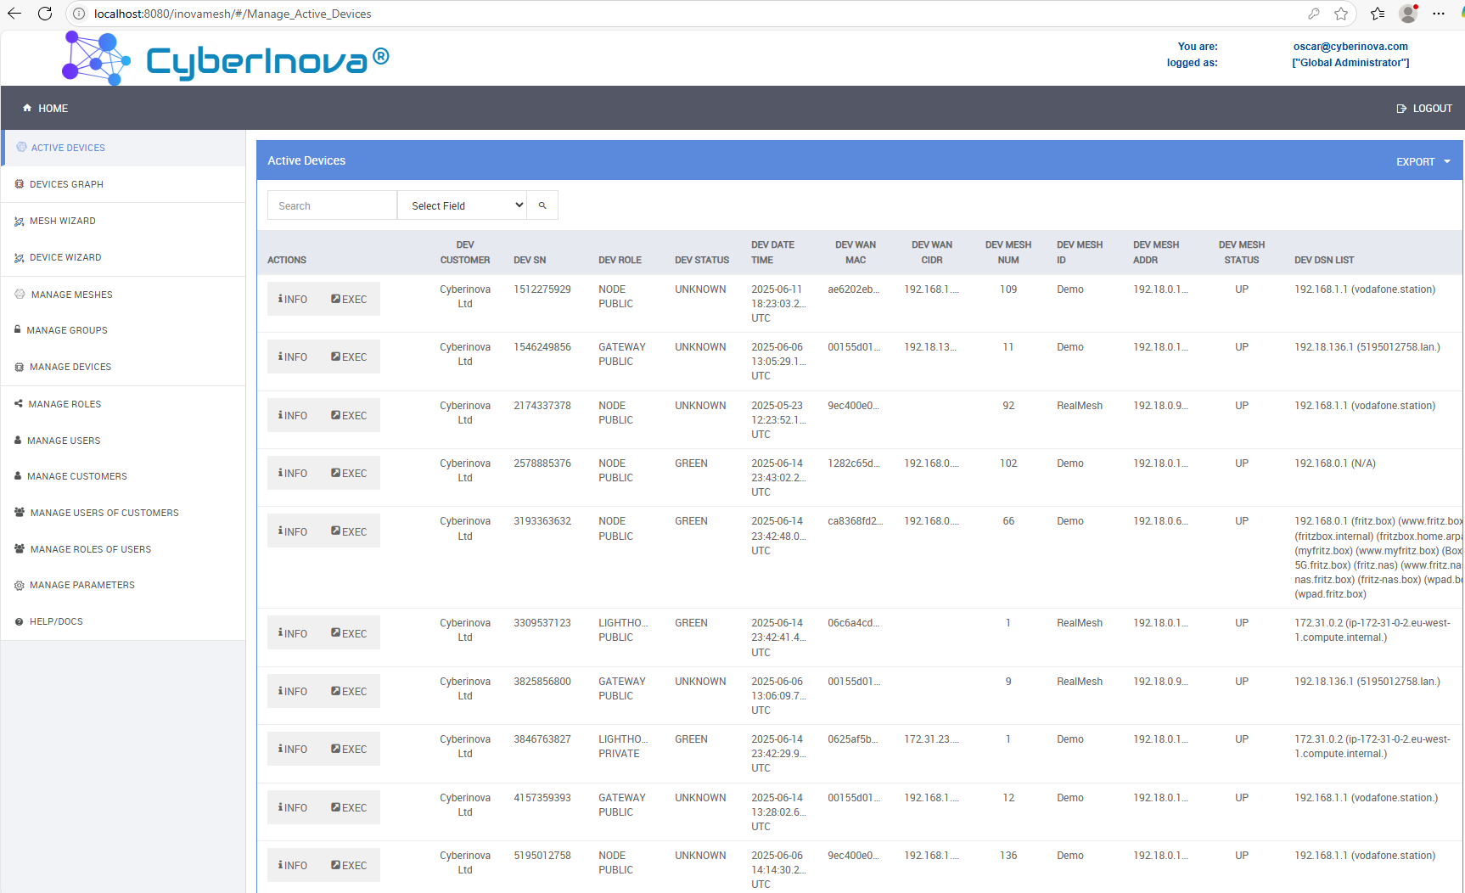Sort by DEV SN column header
The image size is (1465, 893).
[530, 260]
